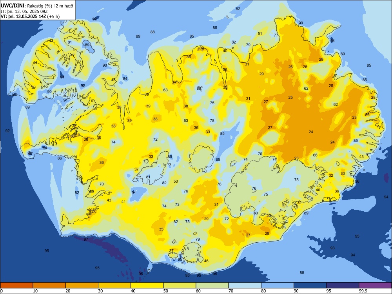
Task: Click the '0' label at legend start
Action: point(2,291)
